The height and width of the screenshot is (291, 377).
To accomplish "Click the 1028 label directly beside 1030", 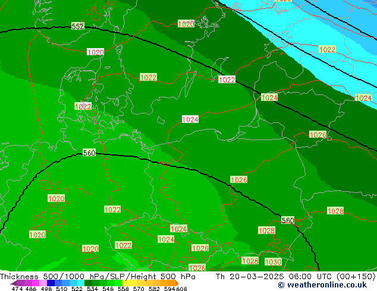I will click(x=250, y=261).
